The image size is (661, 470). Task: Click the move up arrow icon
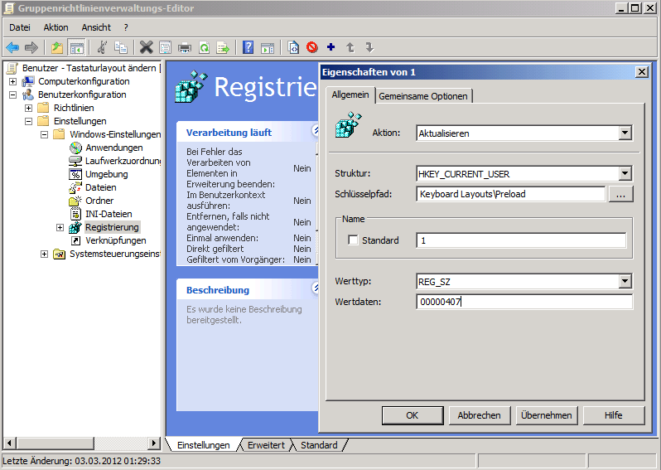[350, 47]
